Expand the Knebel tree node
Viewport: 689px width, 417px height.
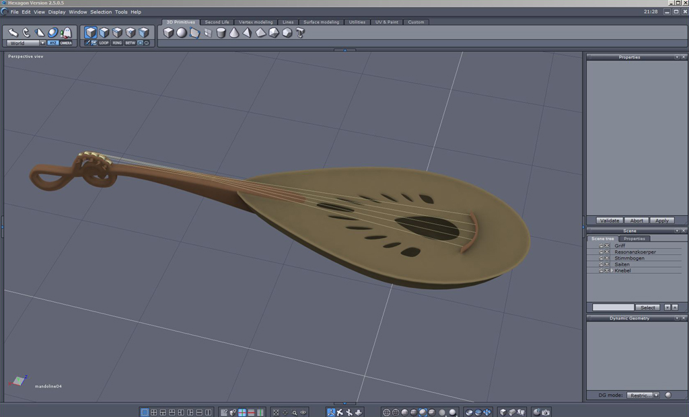(612, 270)
